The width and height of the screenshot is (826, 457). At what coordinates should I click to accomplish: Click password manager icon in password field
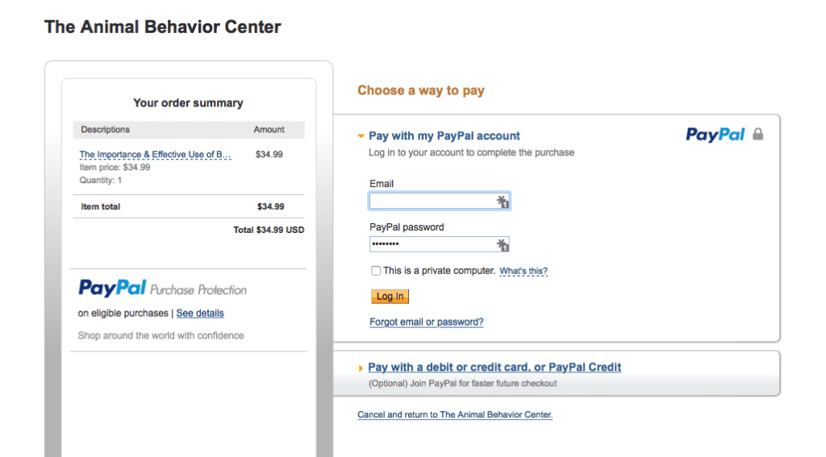(503, 244)
